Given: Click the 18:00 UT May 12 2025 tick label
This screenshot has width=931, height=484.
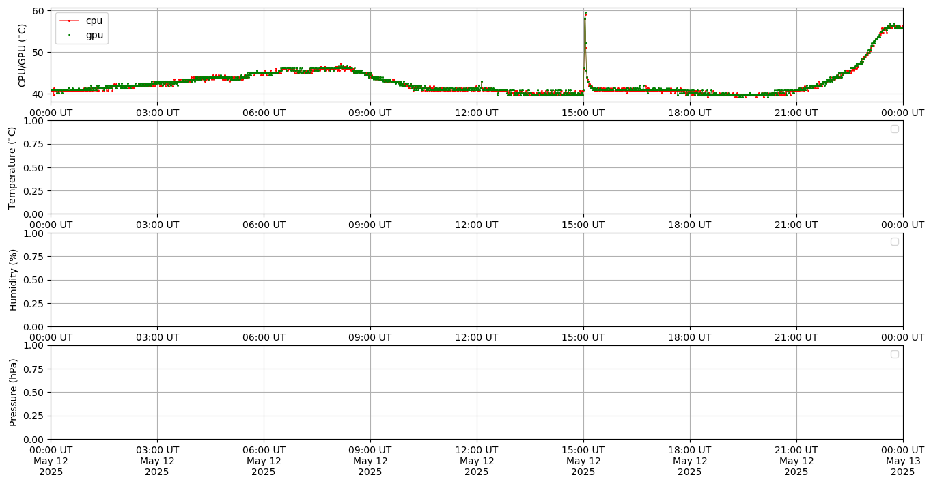Looking at the screenshot, I should tap(690, 461).
